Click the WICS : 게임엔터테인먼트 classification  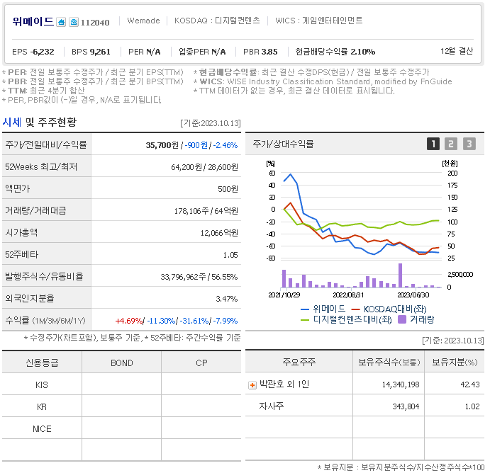tap(319, 21)
